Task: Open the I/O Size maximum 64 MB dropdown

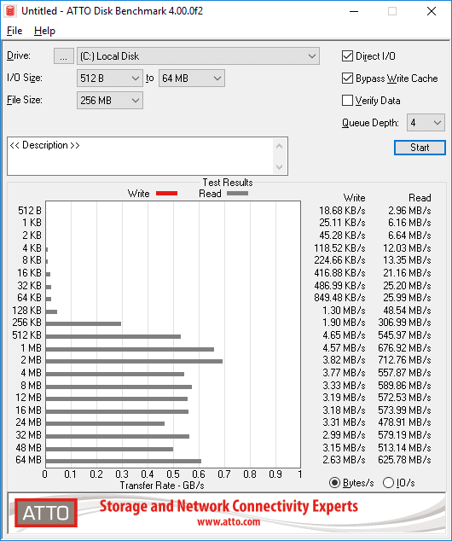Action: click(192, 79)
